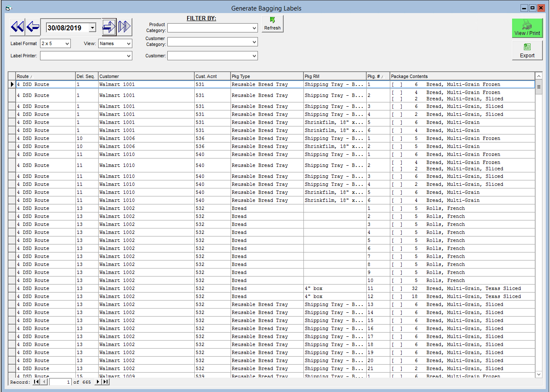Open the View dropdown showing Names
The height and width of the screenshot is (392, 550).
[129, 43]
